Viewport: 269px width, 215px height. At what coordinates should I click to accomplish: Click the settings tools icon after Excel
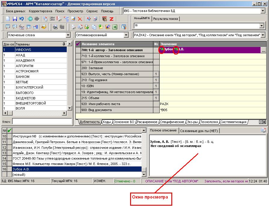pos(124,27)
